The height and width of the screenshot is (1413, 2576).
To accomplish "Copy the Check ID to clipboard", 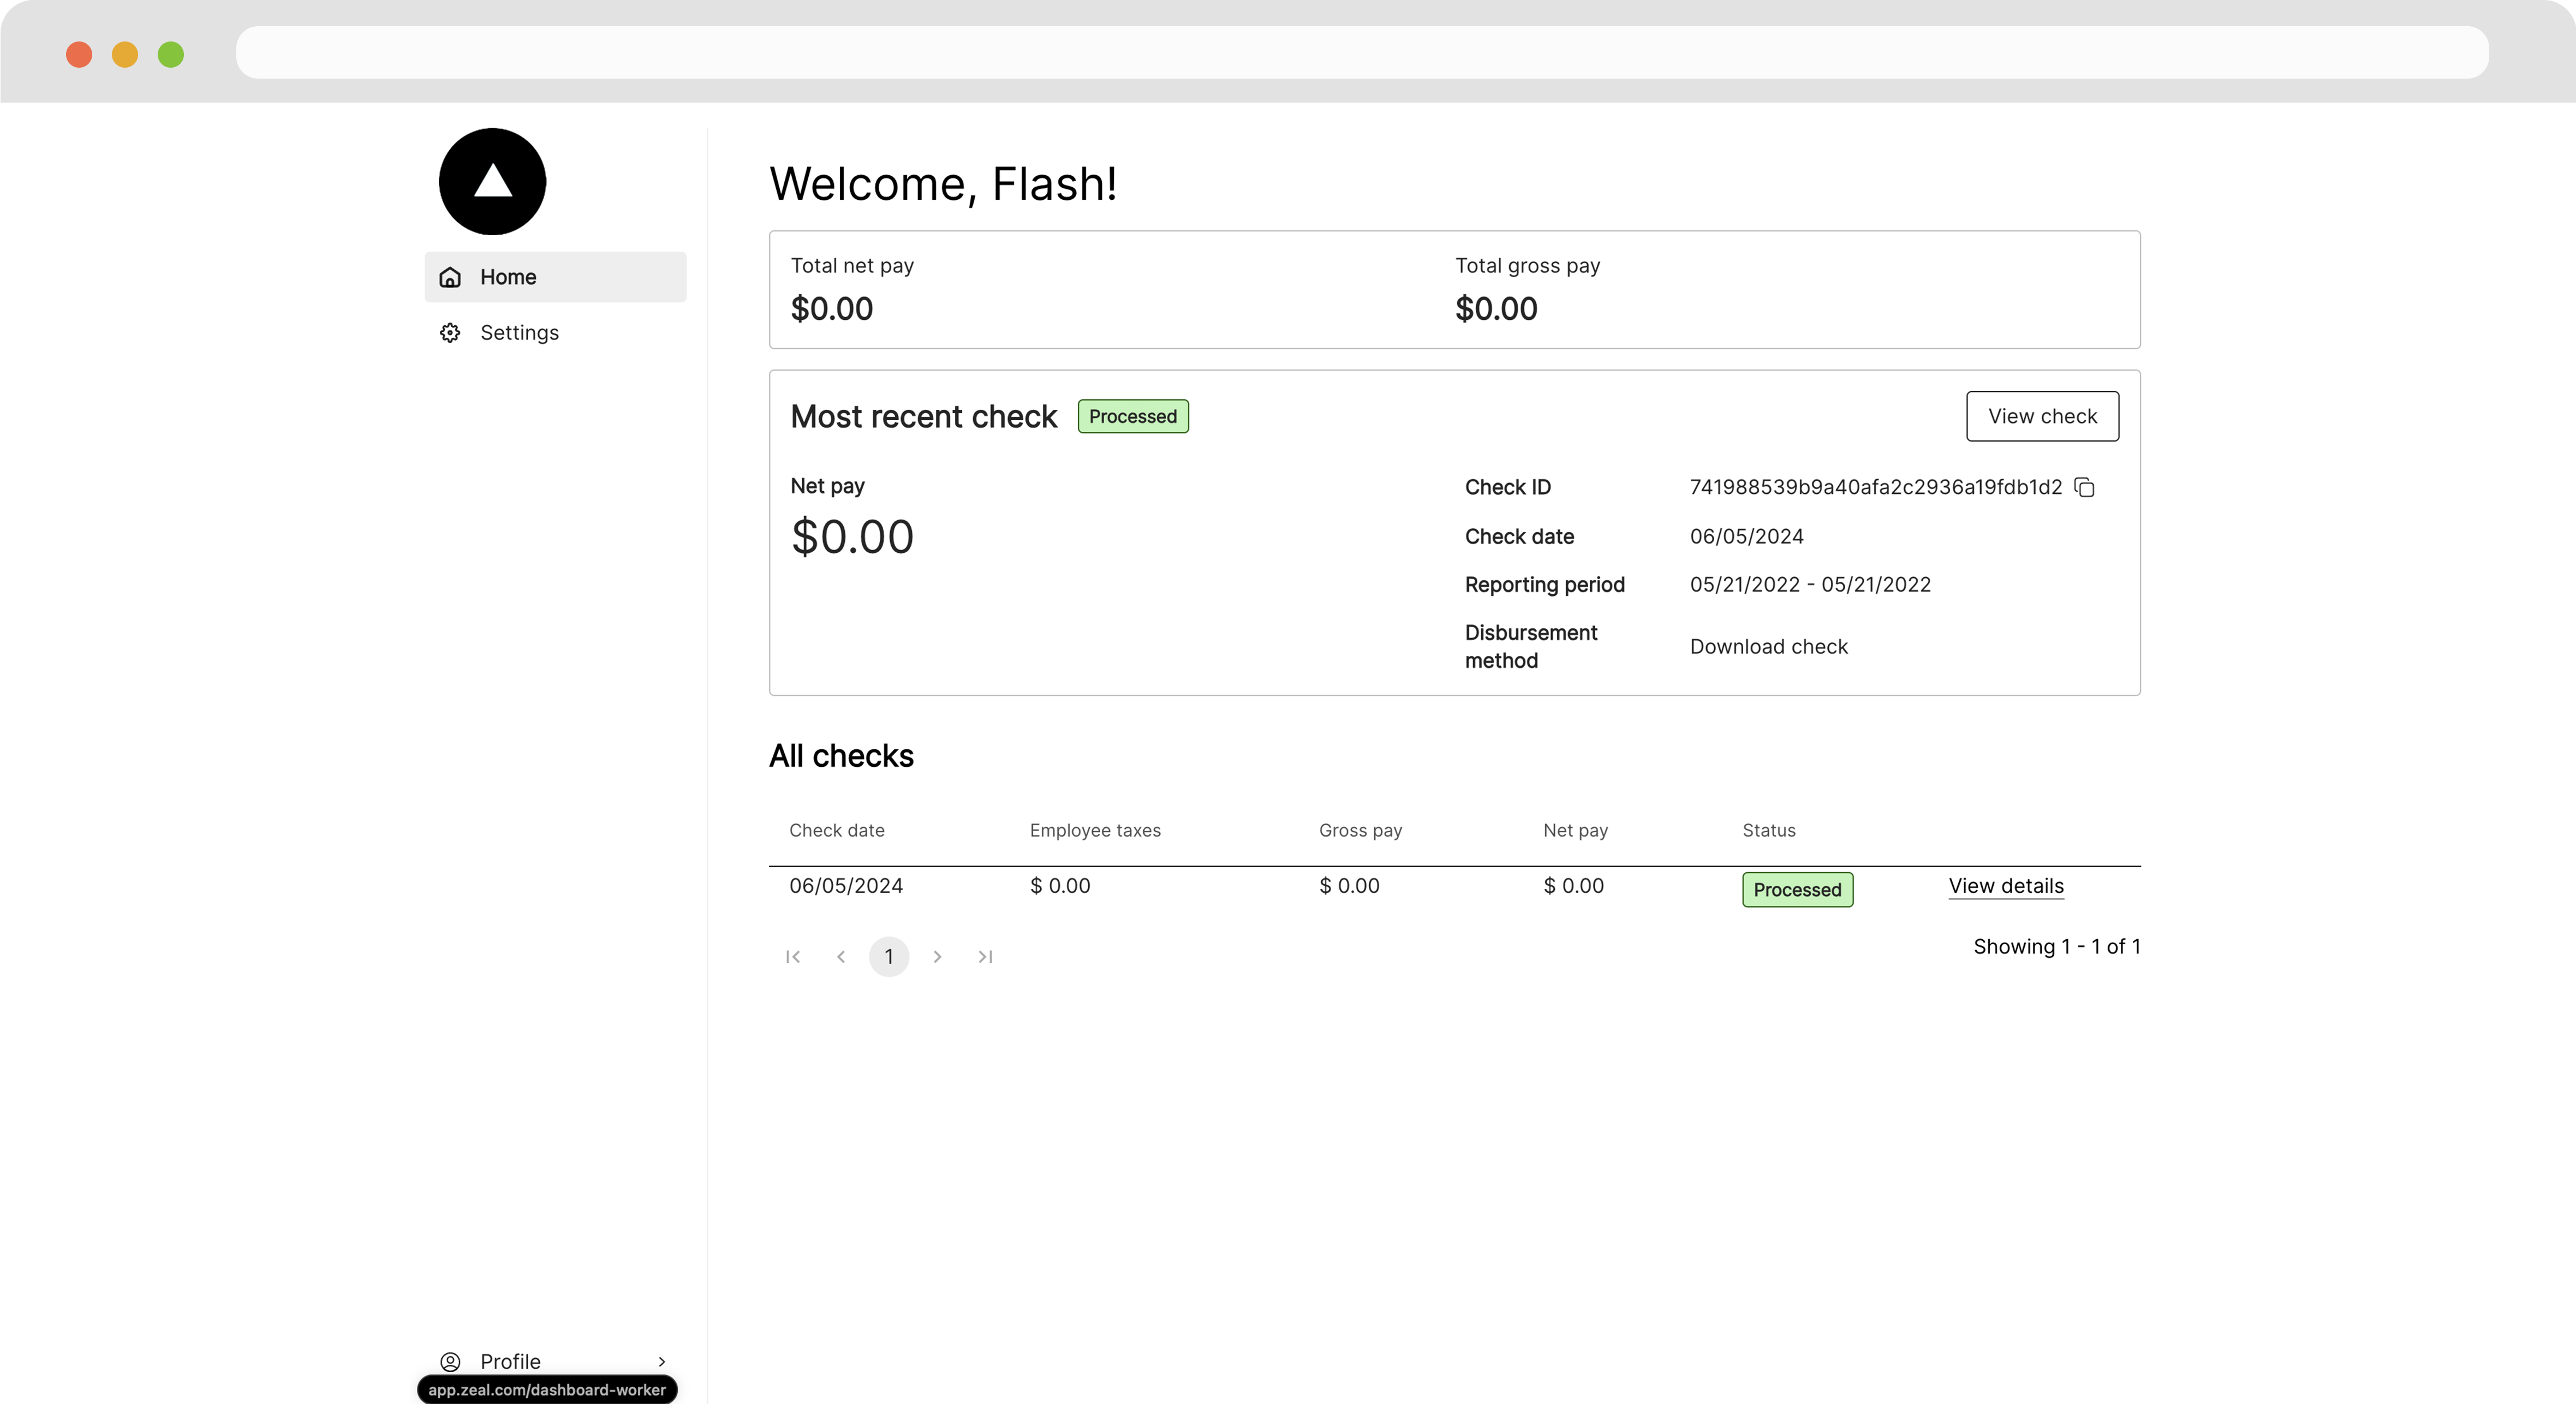I will 2084,487.
